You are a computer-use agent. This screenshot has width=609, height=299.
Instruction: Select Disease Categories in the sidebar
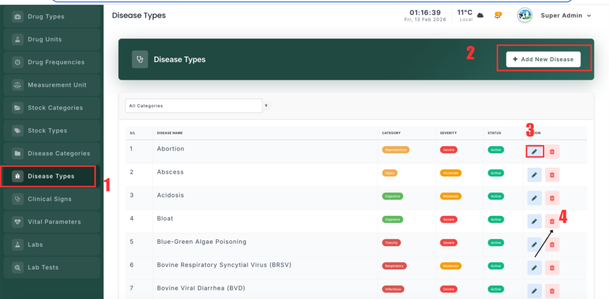coord(58,153)
